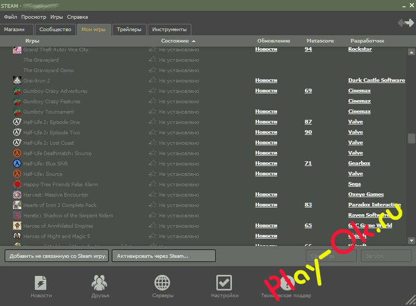Click the Gravitron 2 game icon
The image size is (416, 306).
coord(17,80)
